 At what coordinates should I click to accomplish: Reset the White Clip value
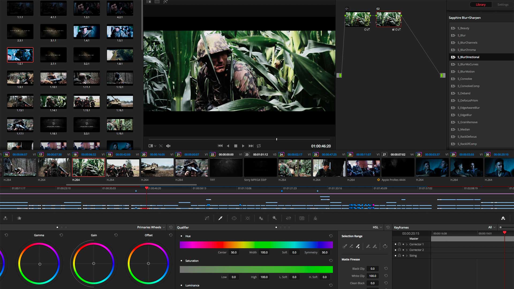click(386, 276)
